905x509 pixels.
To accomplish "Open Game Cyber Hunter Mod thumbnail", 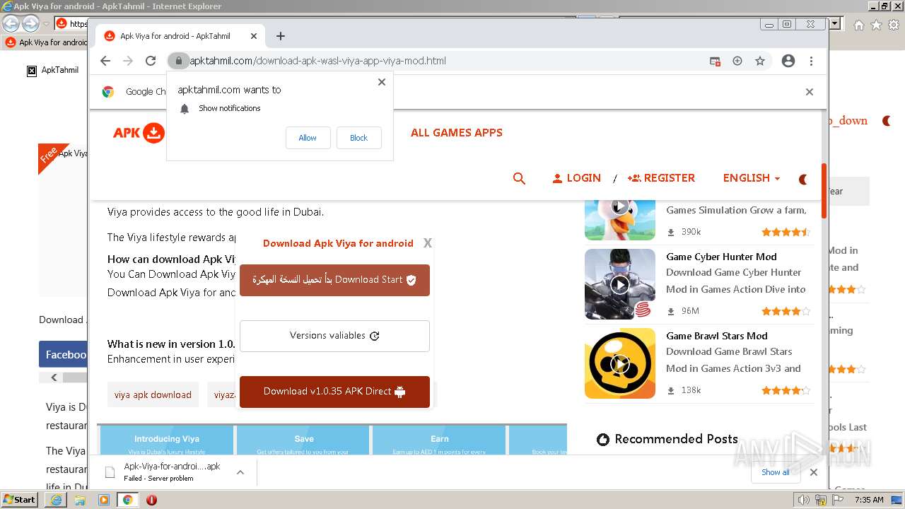I will (x=620, y=284).
